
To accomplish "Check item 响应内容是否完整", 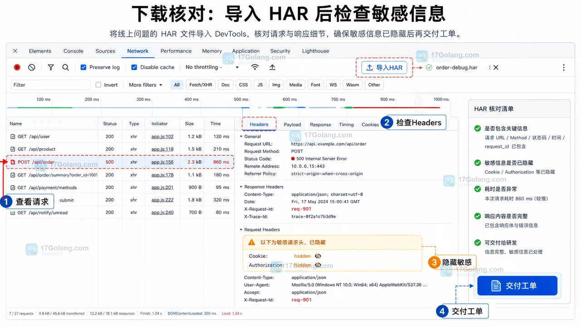I will pyautogui.click(x=477, y=216).
